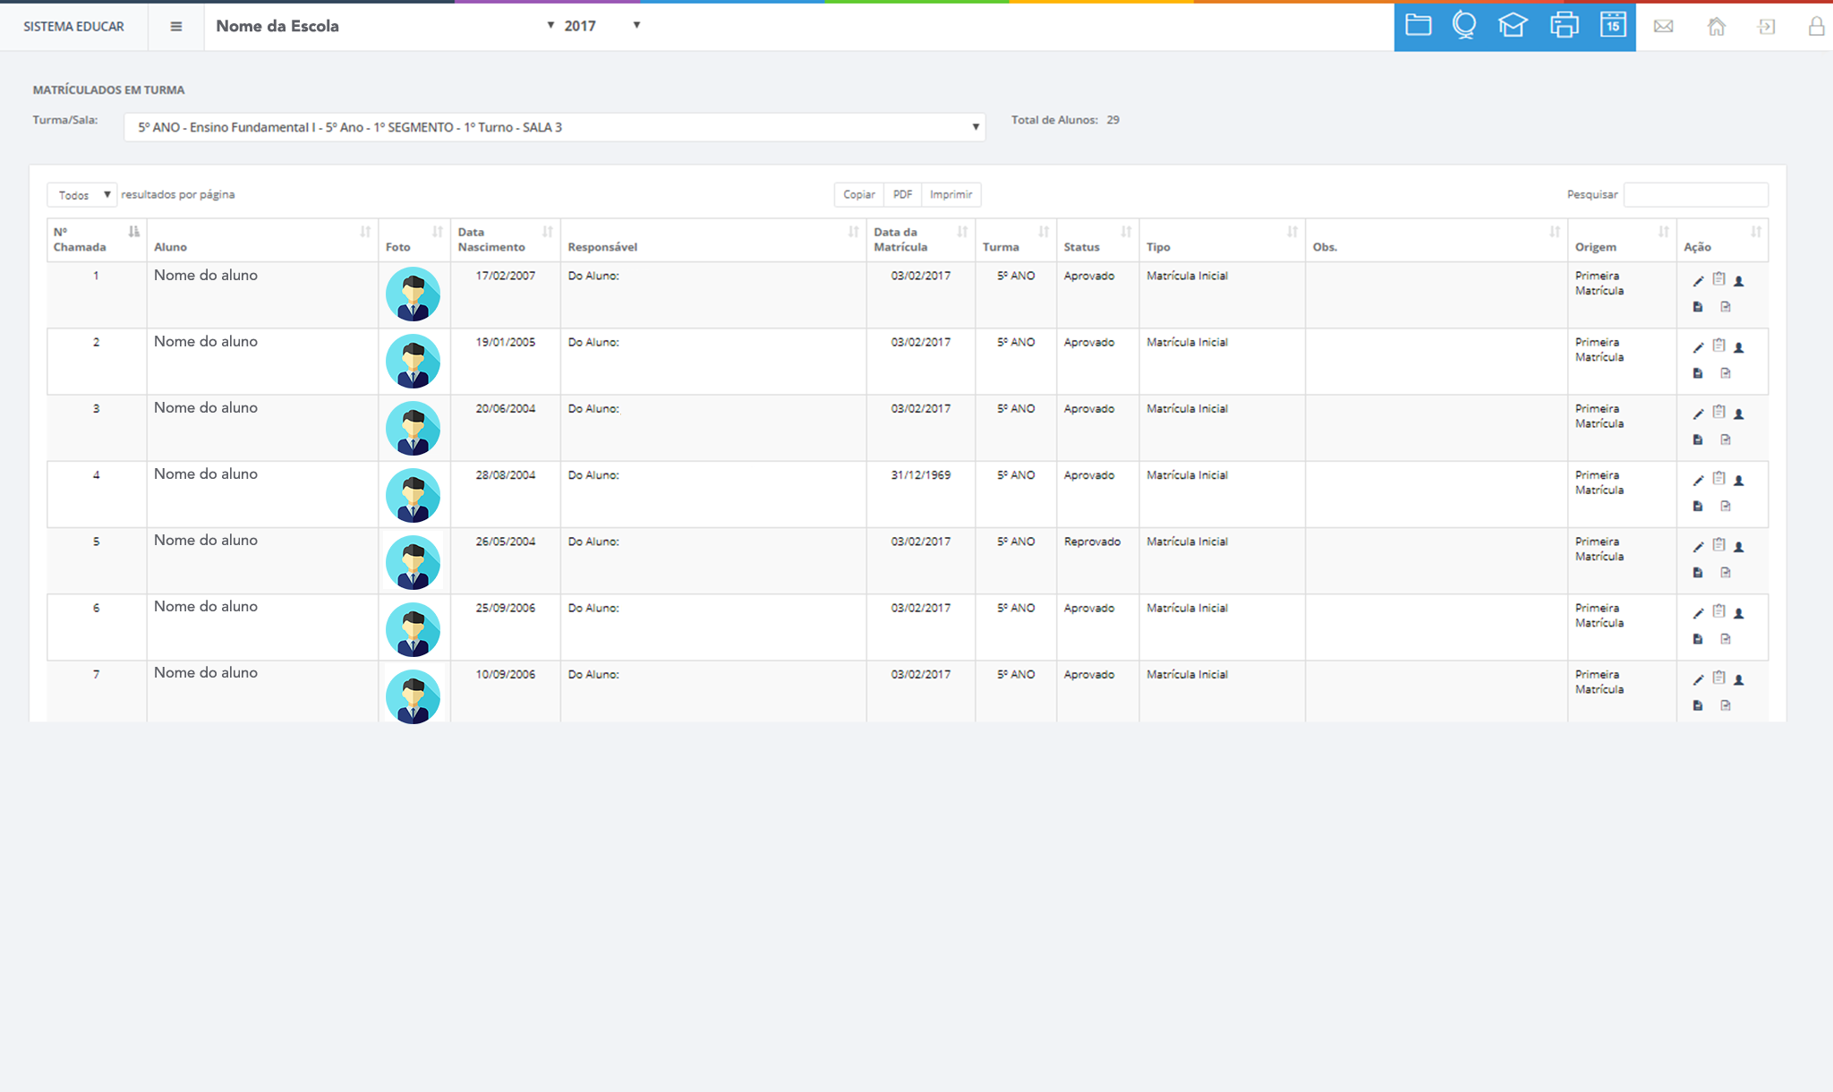Click outlined document icon for student 3
The height and width of the screenshot is (1092, 1833).
pyautogui.click(x=1726, y=439)
